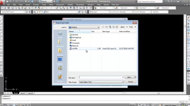This screenshot has width=190, height=106.
Task: Click the Plot printer icon in the Standard toolbar
Action: pyautogui.click(x=12, y=8)
